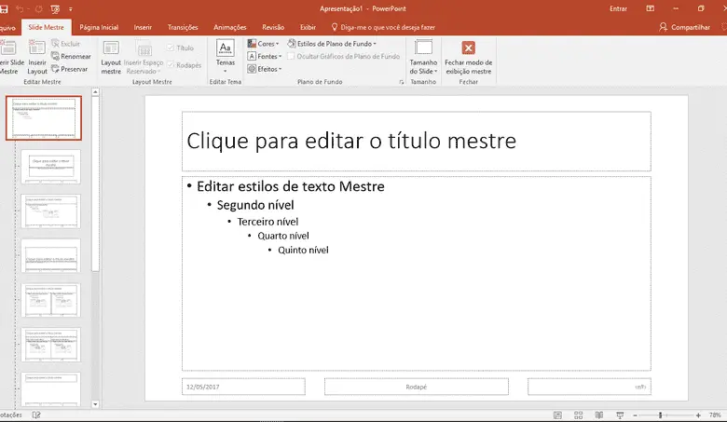
Task: Click zoom out minus button
Action: click(636, 415)
